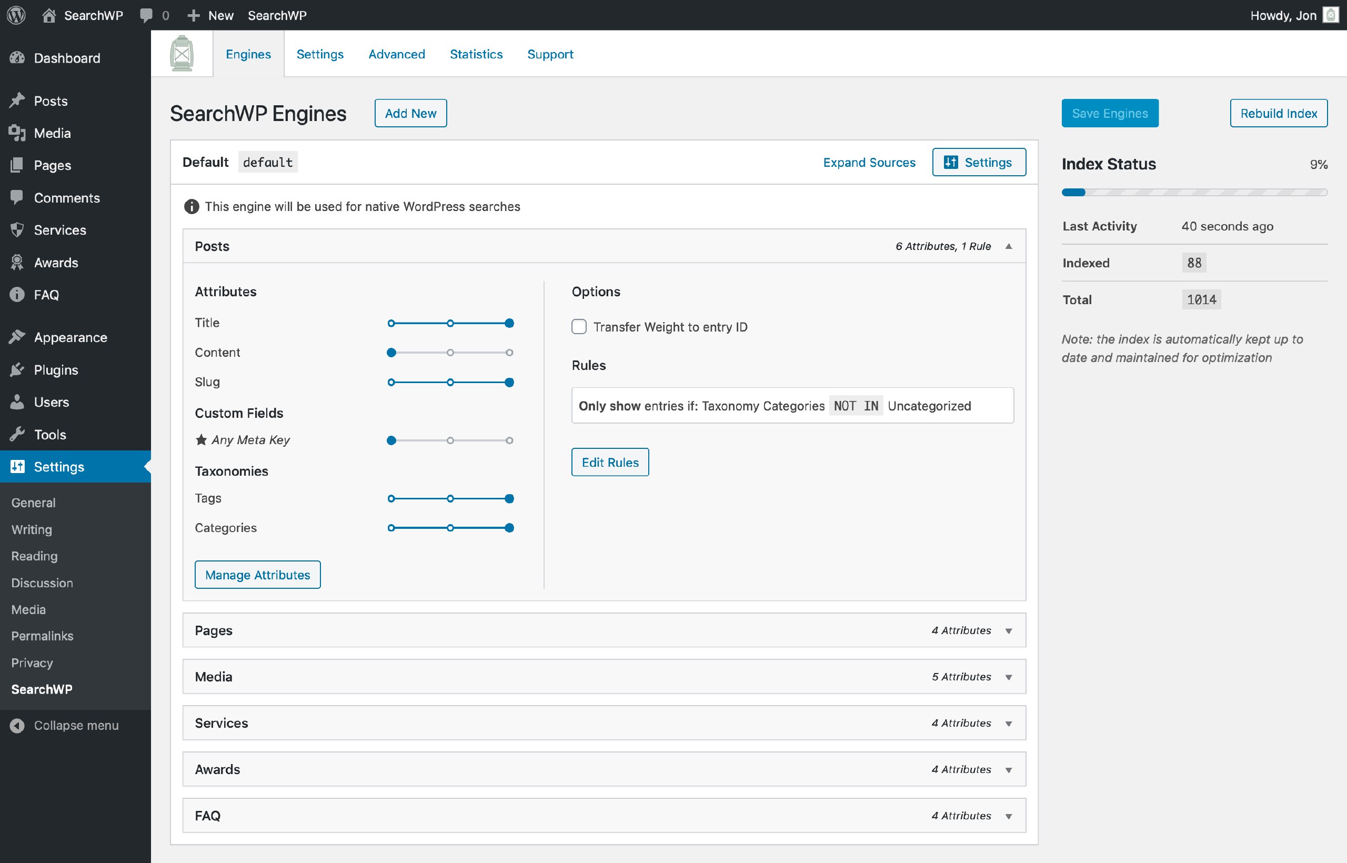The height and width of the screenshot is (863, 1347).
Task: Set Slug weight slider to minimum point
Action: click(391, 382)
